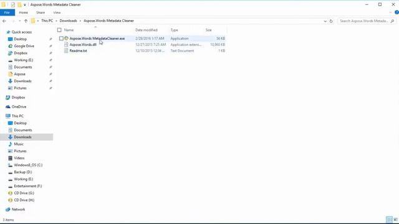
Task: Open pinned Desktop under Quick access
Action: [x=21, y=39]
